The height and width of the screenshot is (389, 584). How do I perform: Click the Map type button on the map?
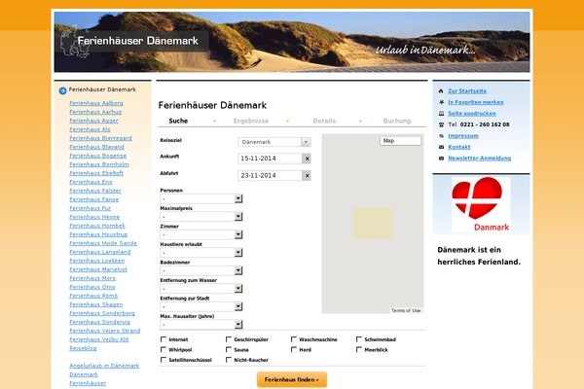(400, 141)
